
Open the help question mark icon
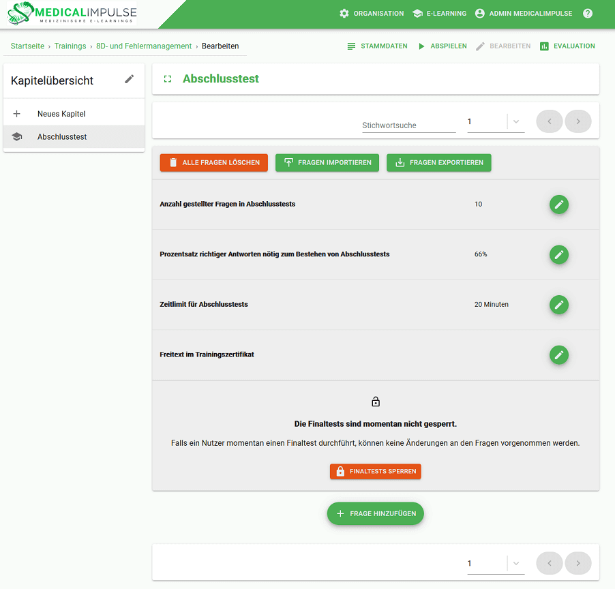pyautogui.click(x=588, y=14)
